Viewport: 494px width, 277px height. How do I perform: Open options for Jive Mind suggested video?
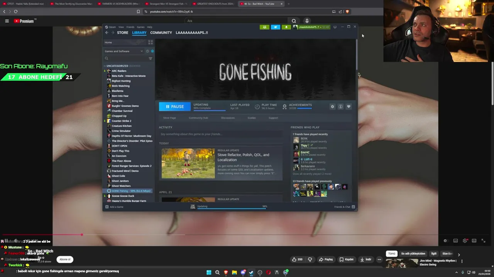pos(462,261)
